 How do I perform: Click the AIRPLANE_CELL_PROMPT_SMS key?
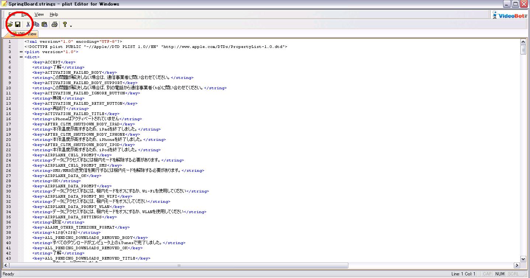tap(77, 166)
